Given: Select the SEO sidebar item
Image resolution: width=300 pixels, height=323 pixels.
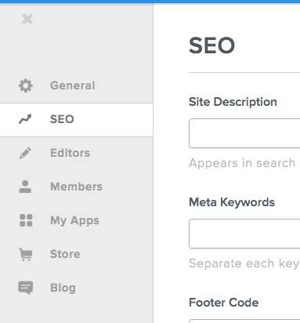Looking at the screenshot, I should [x=76, y=120].
